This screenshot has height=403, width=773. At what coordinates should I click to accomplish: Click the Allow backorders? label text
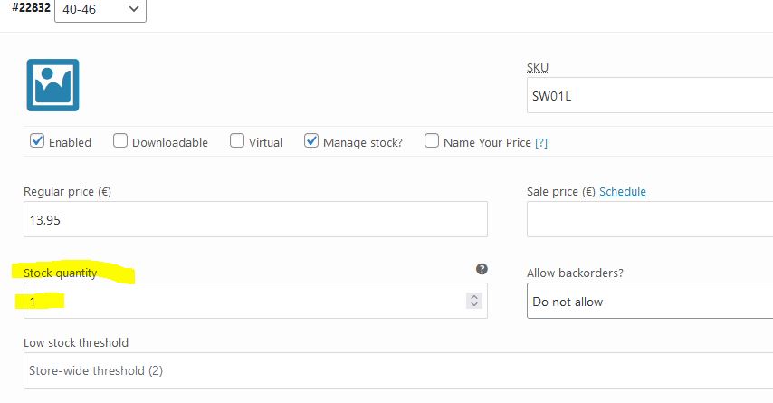pyautogui.click(x=575, y=273)
